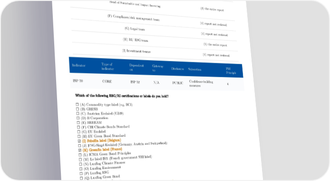The image size is (330, 181).
Task: Enable the Luxflag ESG checkbox
Action: [81, 174]
